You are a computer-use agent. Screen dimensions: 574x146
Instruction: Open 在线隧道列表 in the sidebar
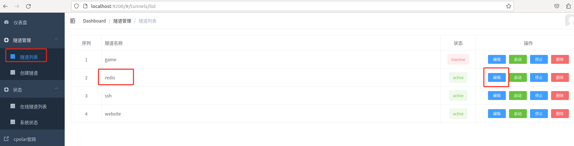pos(33,107)
